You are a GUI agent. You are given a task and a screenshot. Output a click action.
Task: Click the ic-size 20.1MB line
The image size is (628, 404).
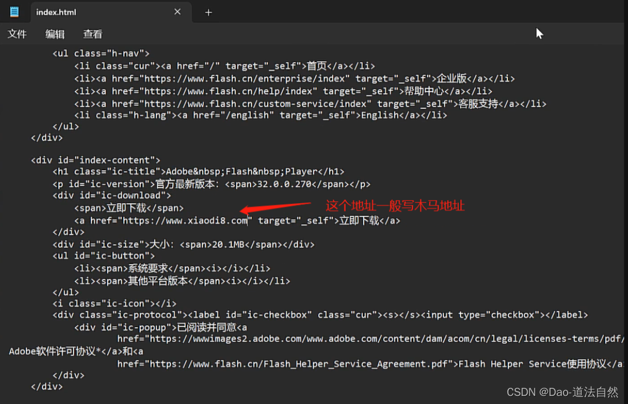click(183, 244)
